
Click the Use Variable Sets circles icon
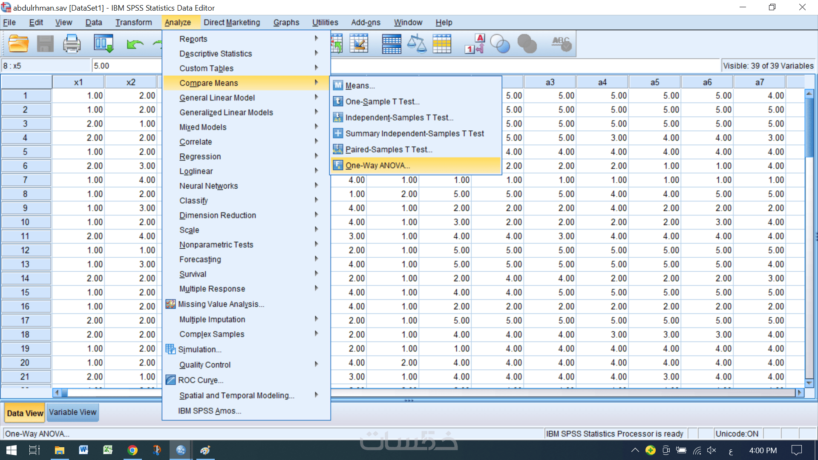click(x=500, y=44)
